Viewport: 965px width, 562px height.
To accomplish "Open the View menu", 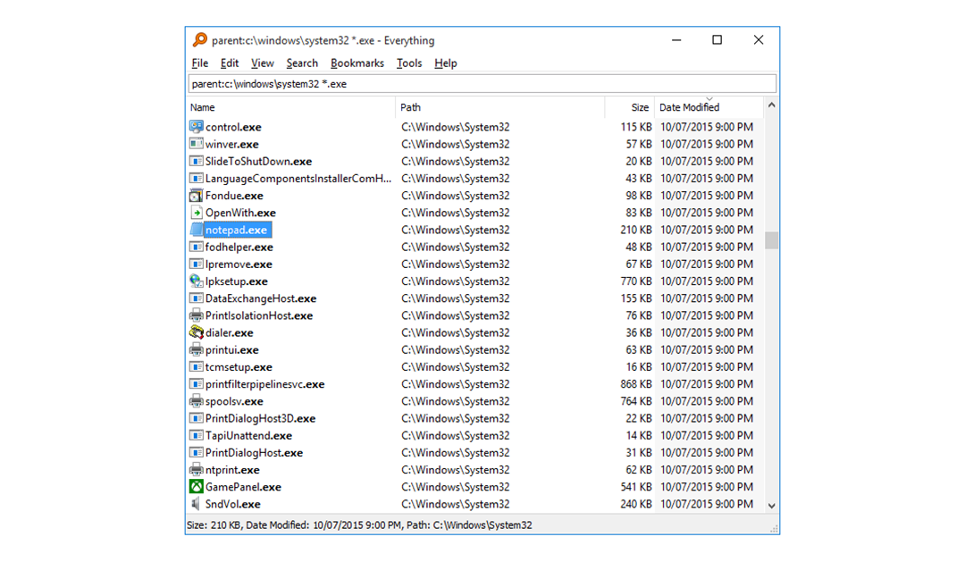I will tap(262, 63).
